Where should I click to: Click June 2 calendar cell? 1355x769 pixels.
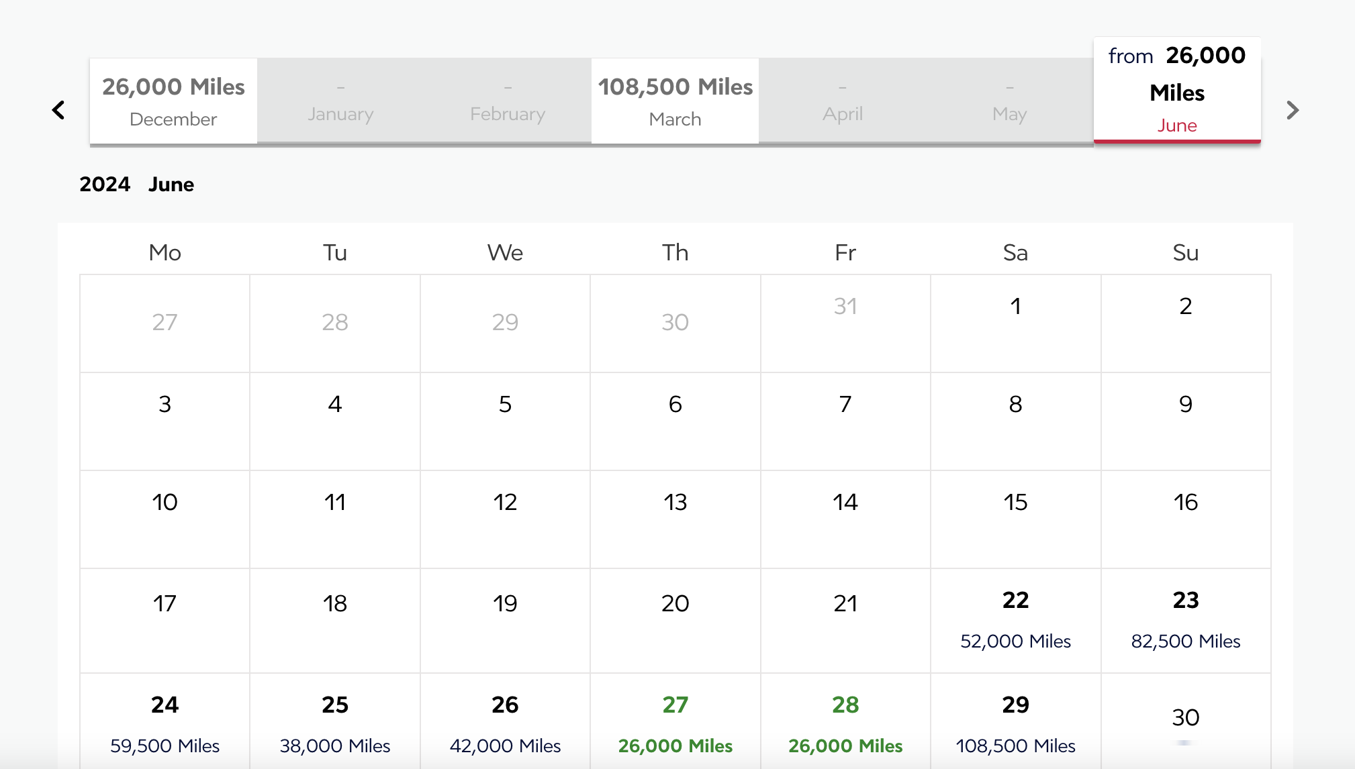pyautogui.click(x=1186, y=323)
